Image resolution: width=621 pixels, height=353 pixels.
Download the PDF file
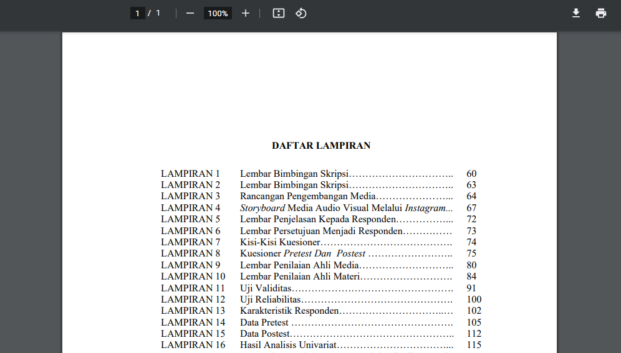[576, 13]
